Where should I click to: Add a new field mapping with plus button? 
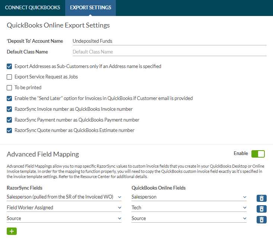pos(12,231)
